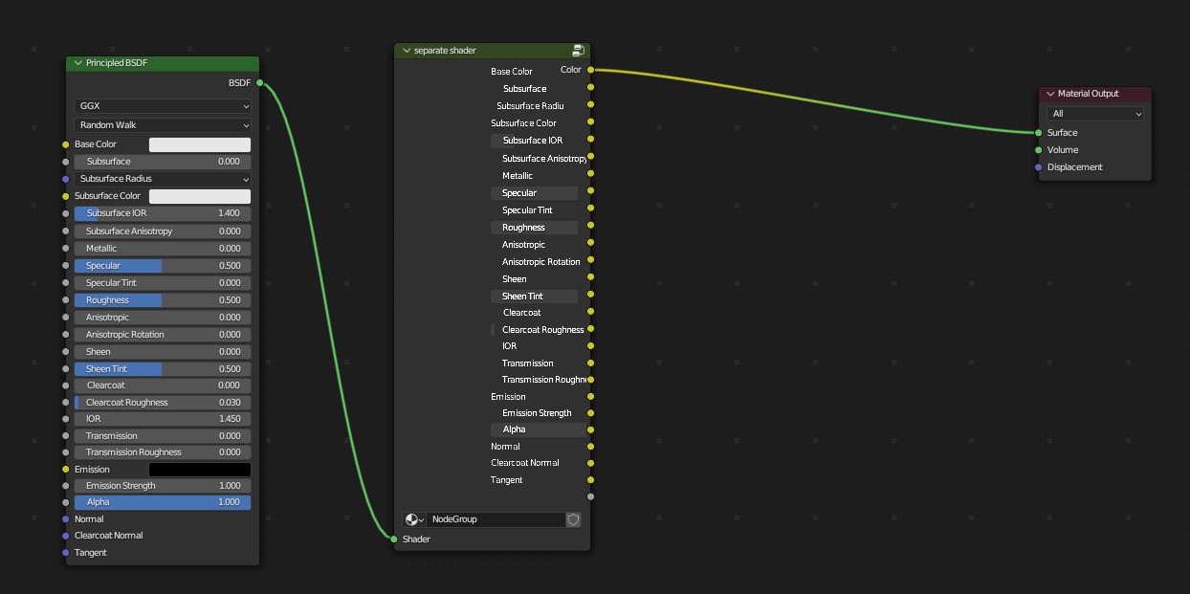Click the Roughness output socket on separate shader
1190x594 pixels.
(x=590, y=226)
